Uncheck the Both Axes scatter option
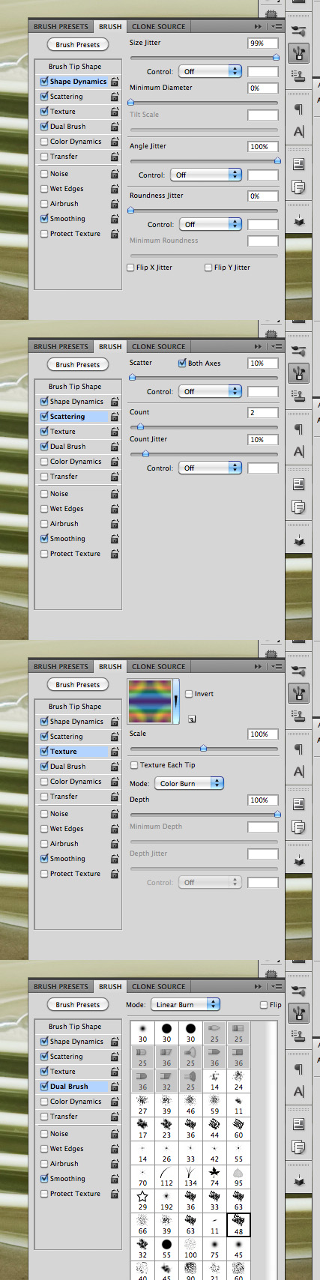This screenshot has width=320, height=1280. pyautogui.click(x=182, y=363)
